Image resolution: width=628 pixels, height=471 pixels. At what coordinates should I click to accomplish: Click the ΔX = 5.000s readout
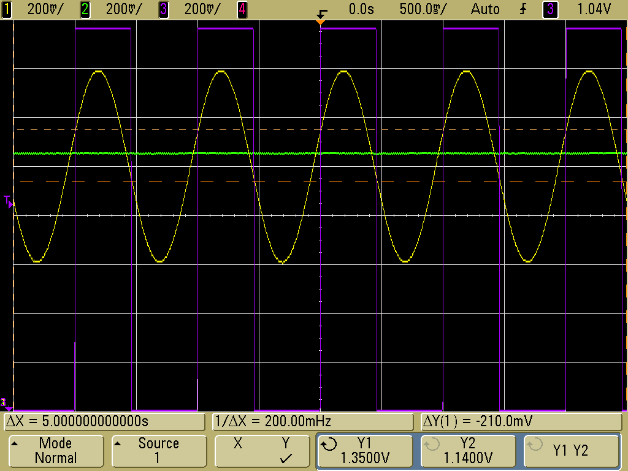tap(104, 422)
